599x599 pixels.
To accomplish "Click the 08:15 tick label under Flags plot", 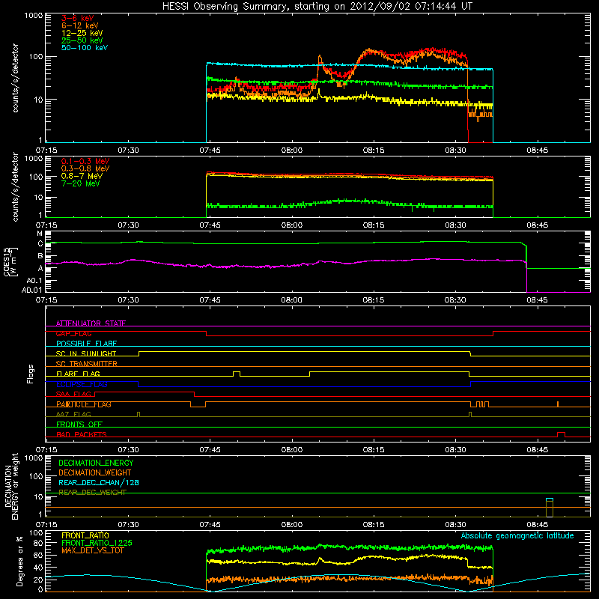I will tap(374, 450).
